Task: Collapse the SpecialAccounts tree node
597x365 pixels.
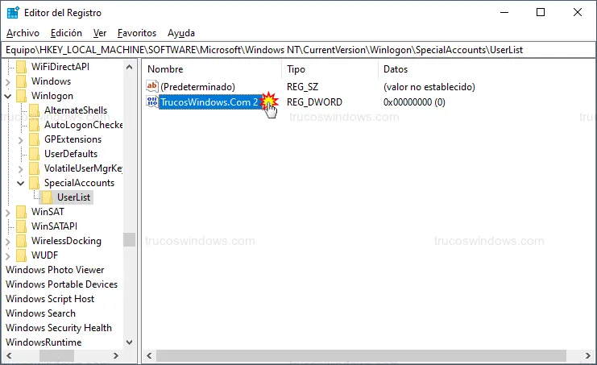Action: click(x=22, y=183)
